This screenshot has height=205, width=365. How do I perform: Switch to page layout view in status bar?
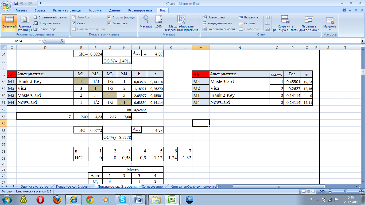click(x=308, y=191)
